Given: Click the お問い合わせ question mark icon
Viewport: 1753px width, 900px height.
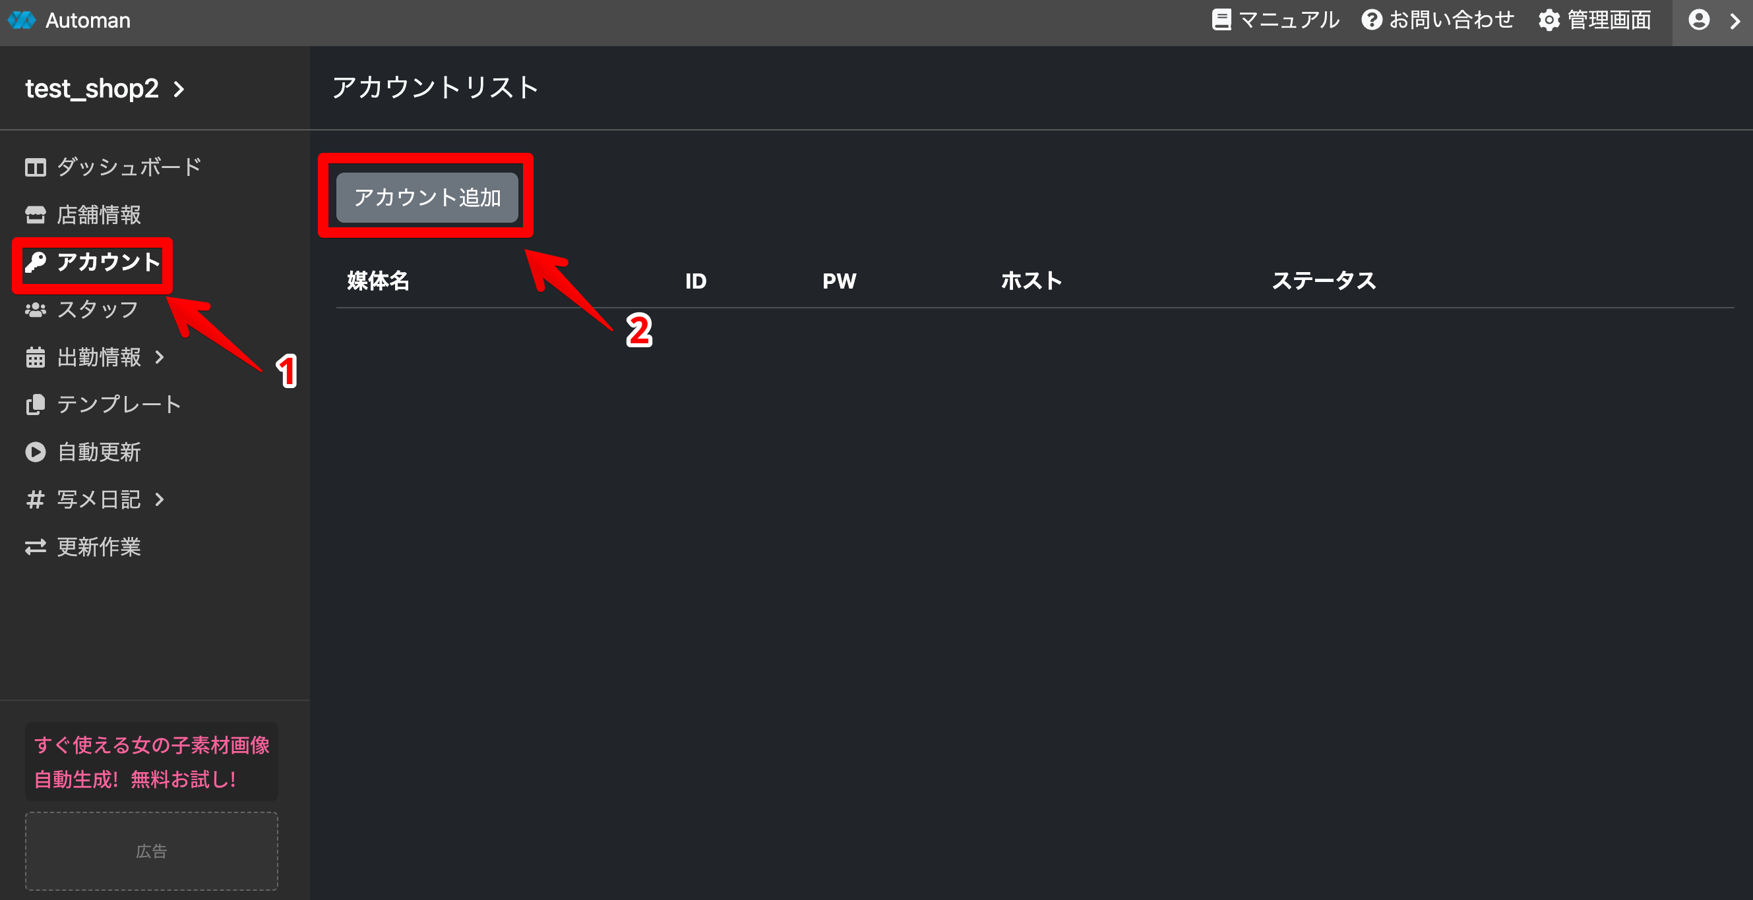Looking at the screenshot, I should (x=1371, y=20).
